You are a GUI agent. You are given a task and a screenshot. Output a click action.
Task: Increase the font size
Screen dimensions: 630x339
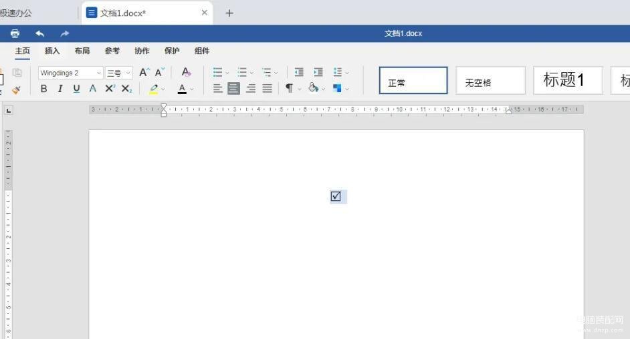click(144, 73)
